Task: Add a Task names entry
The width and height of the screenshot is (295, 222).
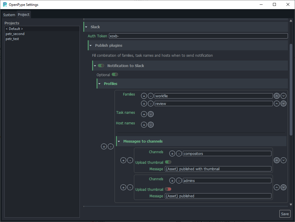Action: click(x=144, y=114)
